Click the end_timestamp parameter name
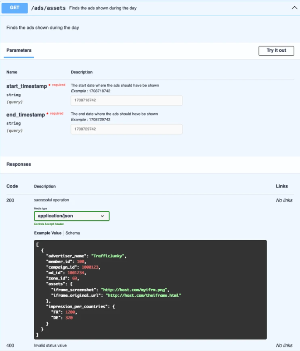The height and width of the screenshot is (351, 300). point(25,115)
